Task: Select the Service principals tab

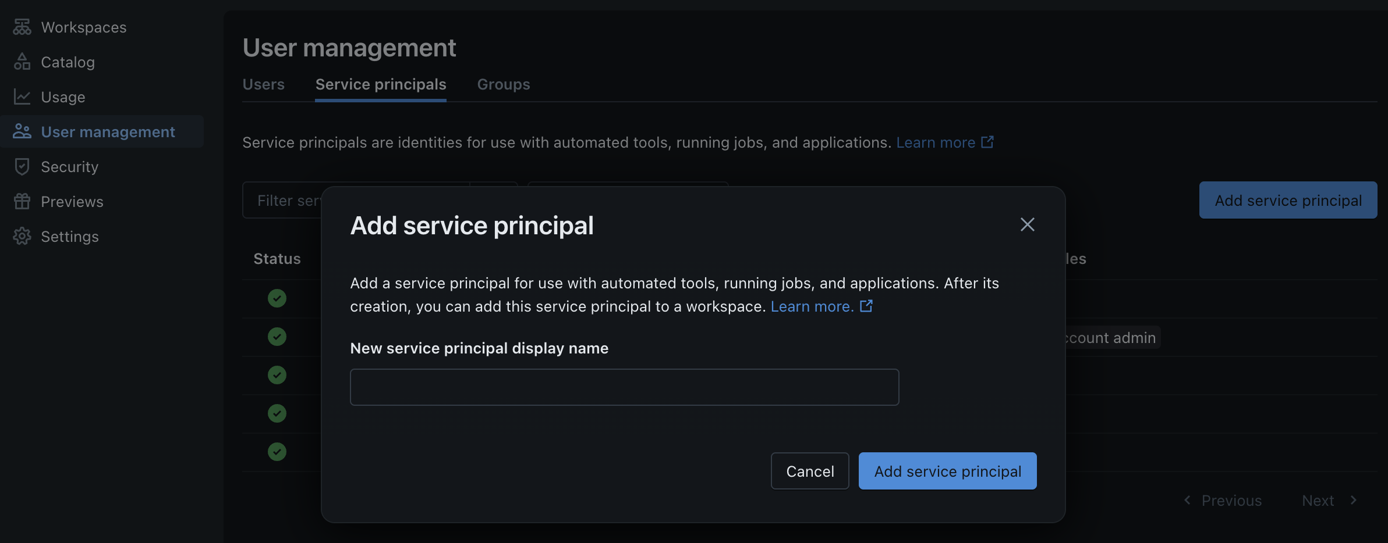Action: 380,84
